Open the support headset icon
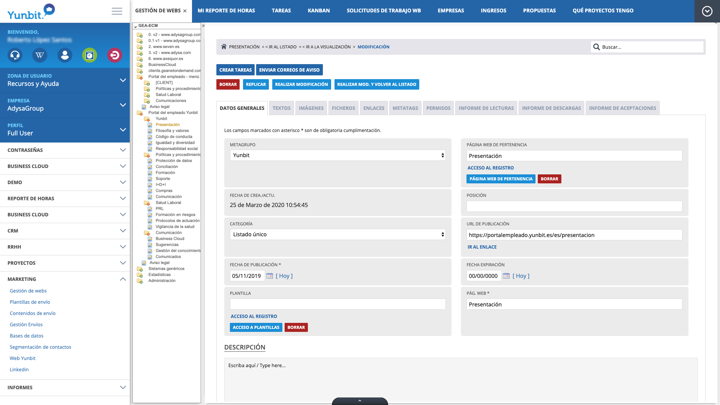 (15, 55)
